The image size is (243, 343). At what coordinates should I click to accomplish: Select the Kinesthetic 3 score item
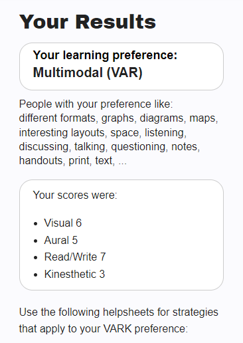[74, 274]
